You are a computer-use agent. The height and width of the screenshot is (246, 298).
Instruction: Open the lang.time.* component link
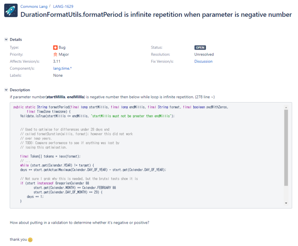click(63, 69)
